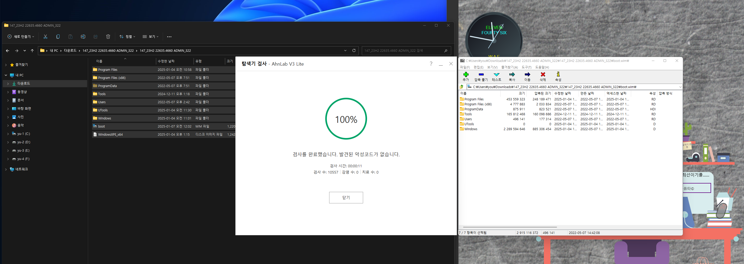Expand the yu-1 (C:) drive node
The image size is (744, 264).
[8, 134]
